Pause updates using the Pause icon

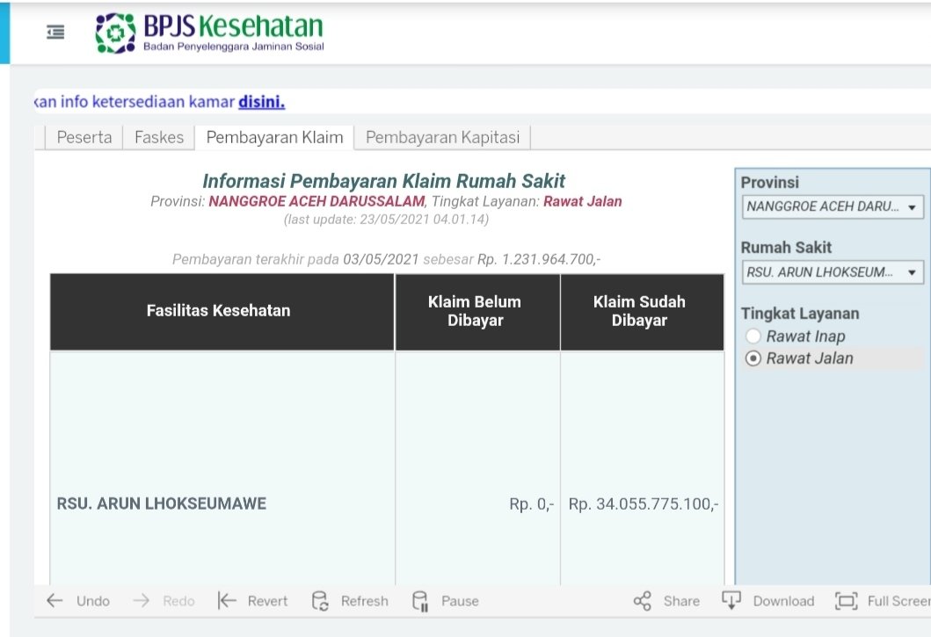[x=420, y=601]
